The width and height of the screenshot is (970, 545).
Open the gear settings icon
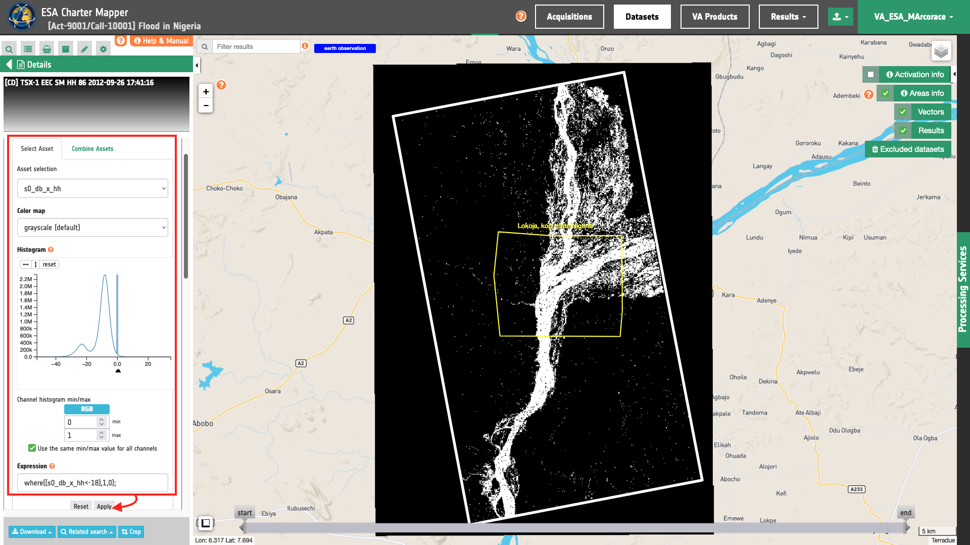coord(103,49)
